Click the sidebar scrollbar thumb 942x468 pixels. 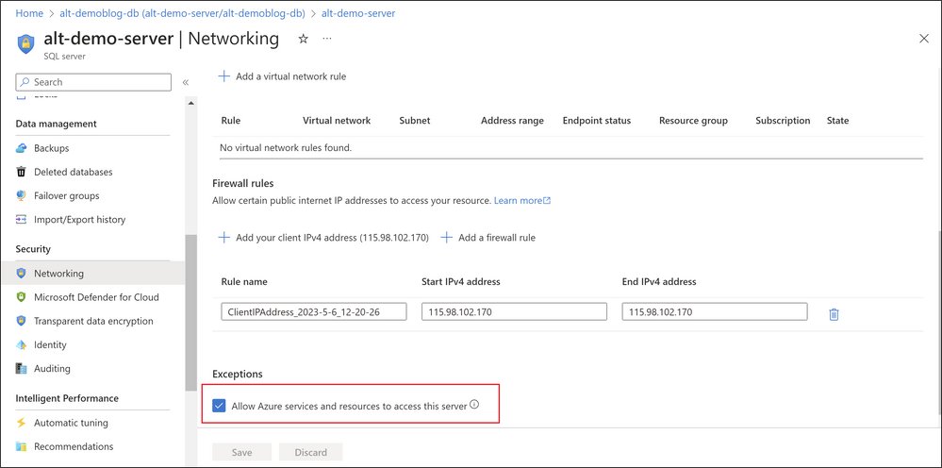tap(191, 312)
